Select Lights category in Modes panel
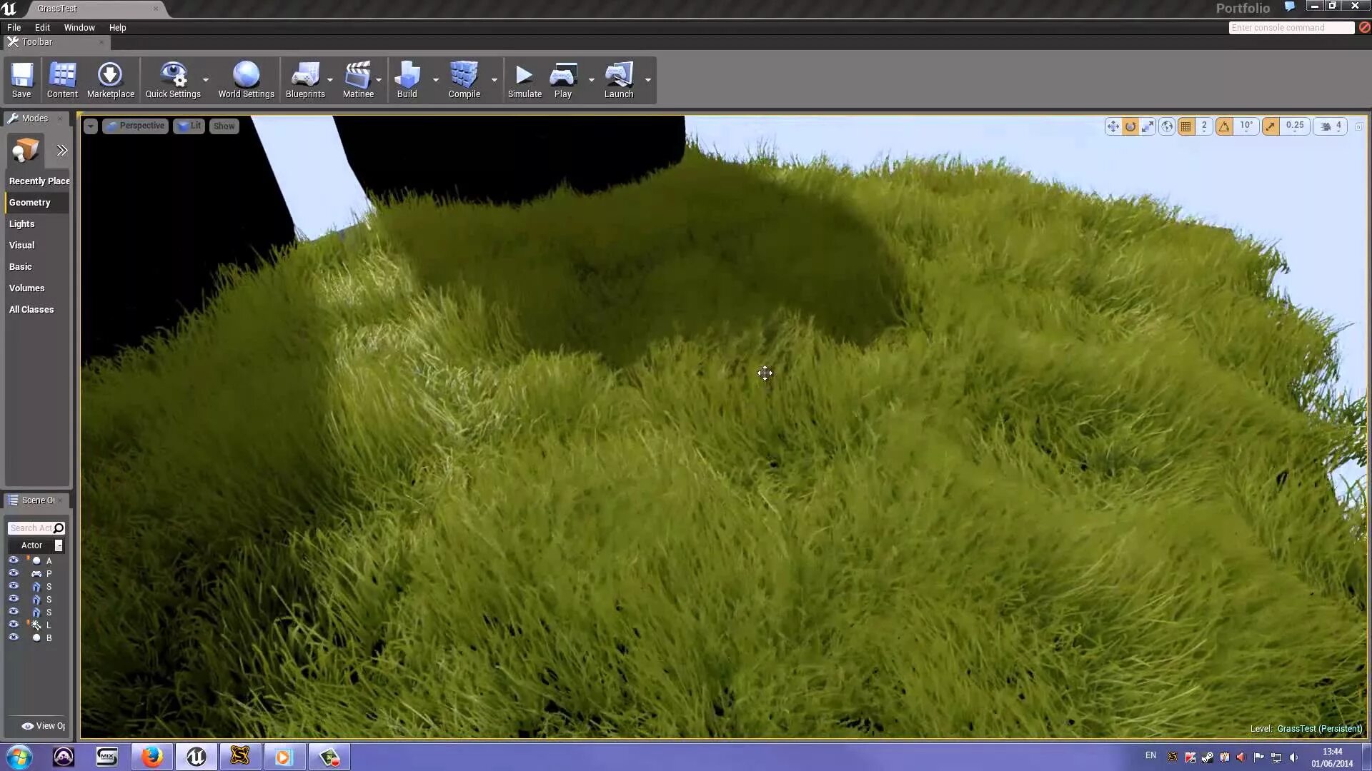 [22, 223]
